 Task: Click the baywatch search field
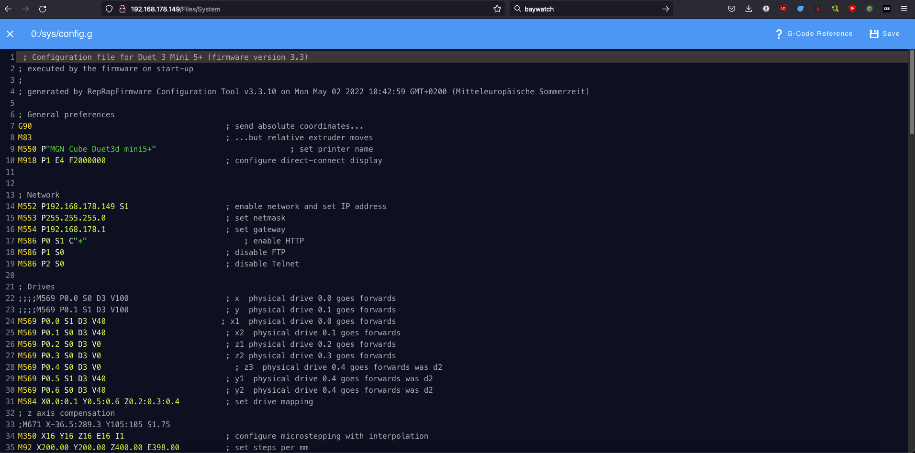pos(591,9)
